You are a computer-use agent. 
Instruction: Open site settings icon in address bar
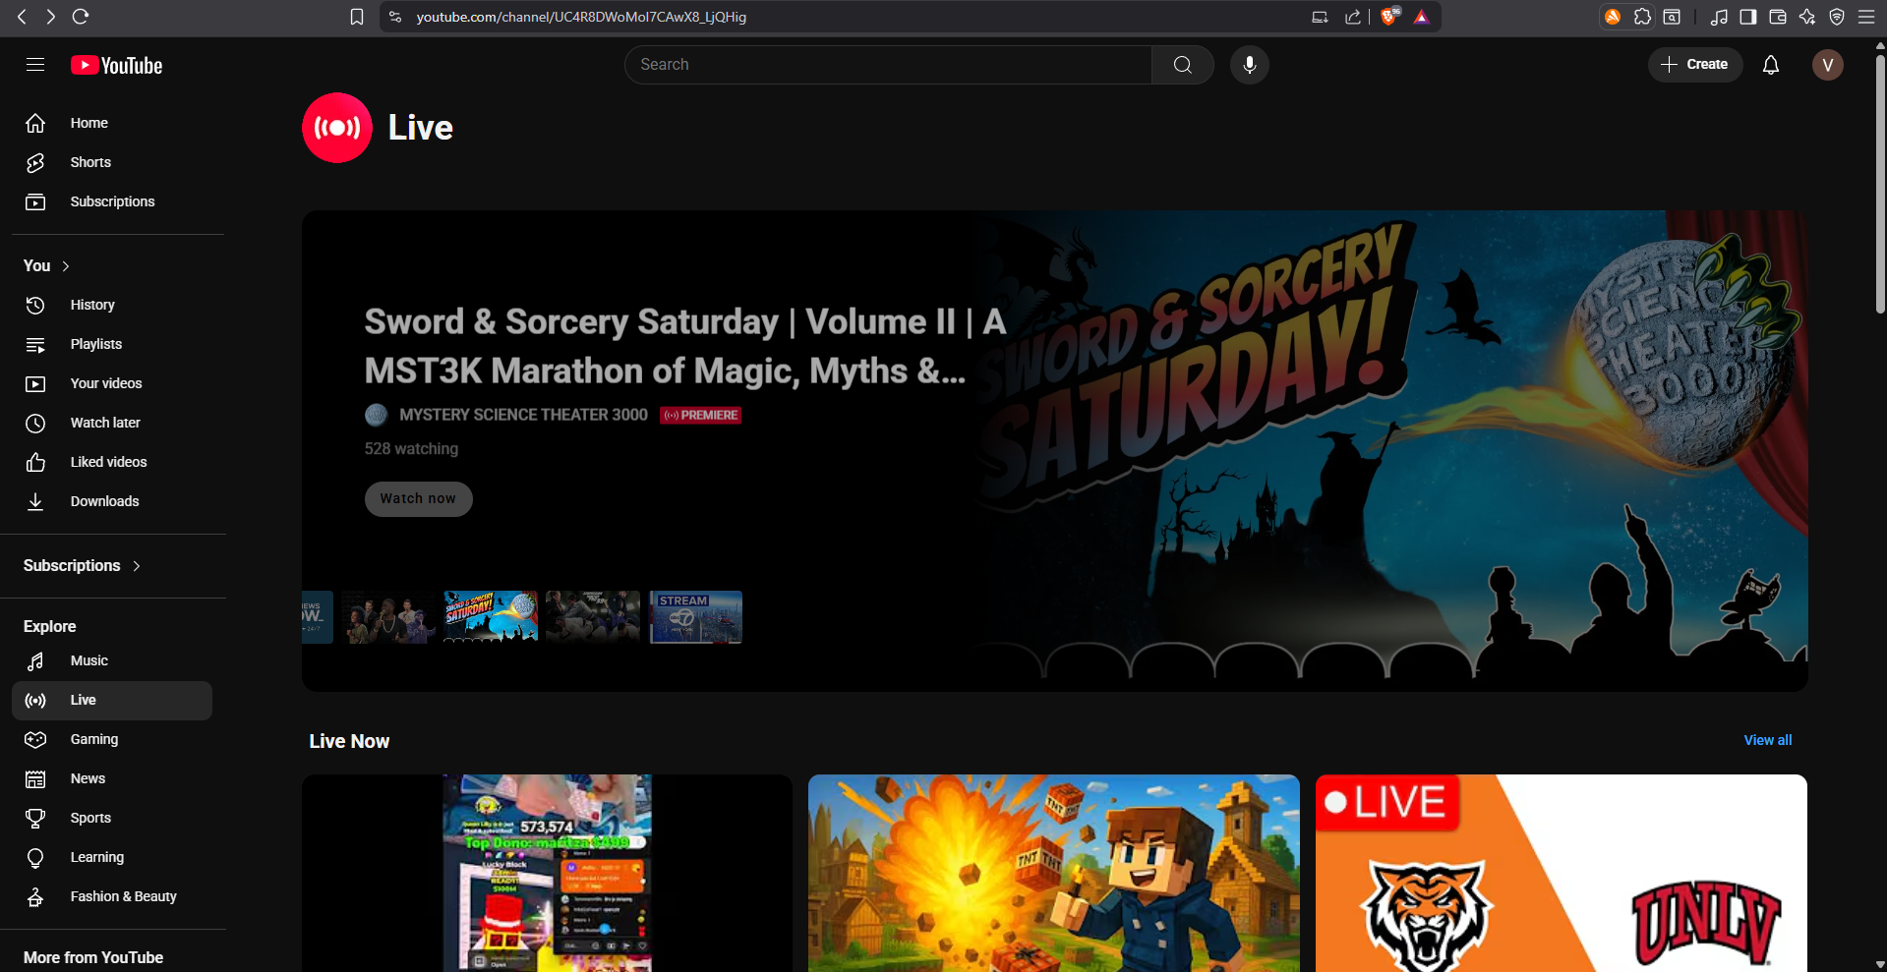(395, 17)
